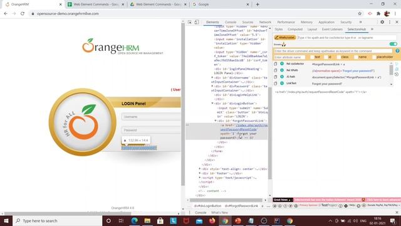Expand the footer div node
401x226 pixels.
point(200,173)
